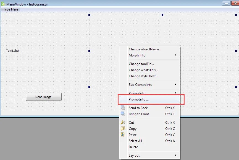The image size is (239, 160).
Task: Click the Type Here menu placeholder
Action: pos(10,9)
